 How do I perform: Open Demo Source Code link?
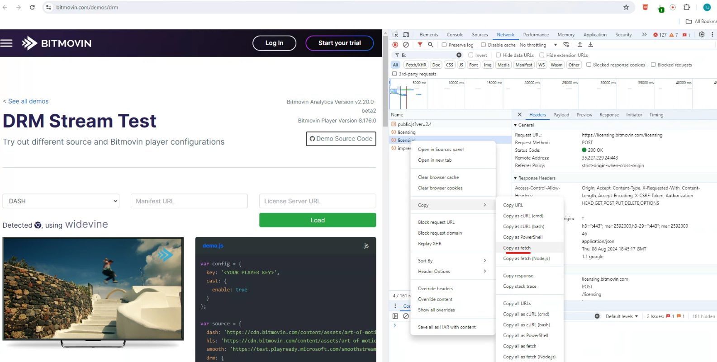[x=341, y=139]
